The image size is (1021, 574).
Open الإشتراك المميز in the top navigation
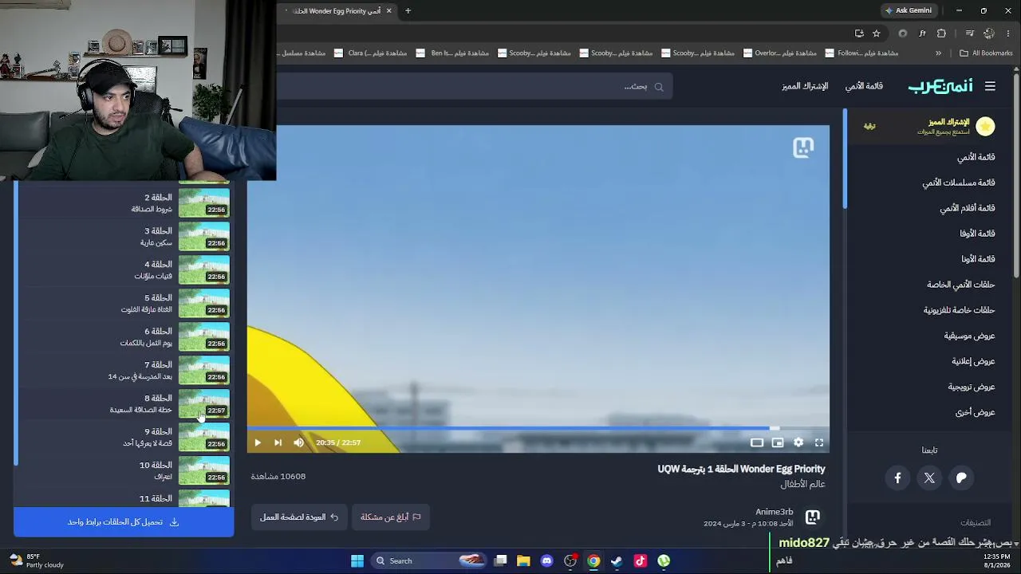[805, 86]
